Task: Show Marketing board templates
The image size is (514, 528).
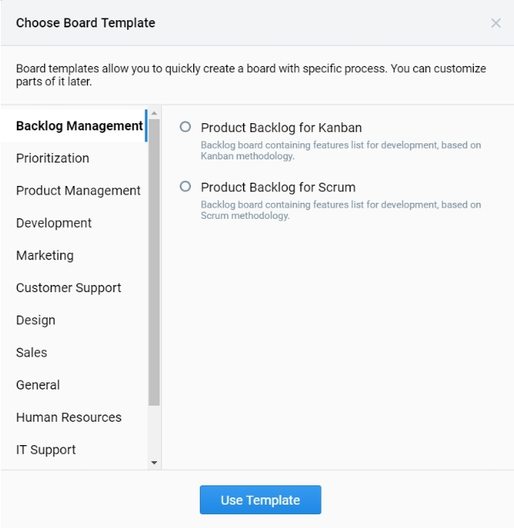Action: point(44,255)
